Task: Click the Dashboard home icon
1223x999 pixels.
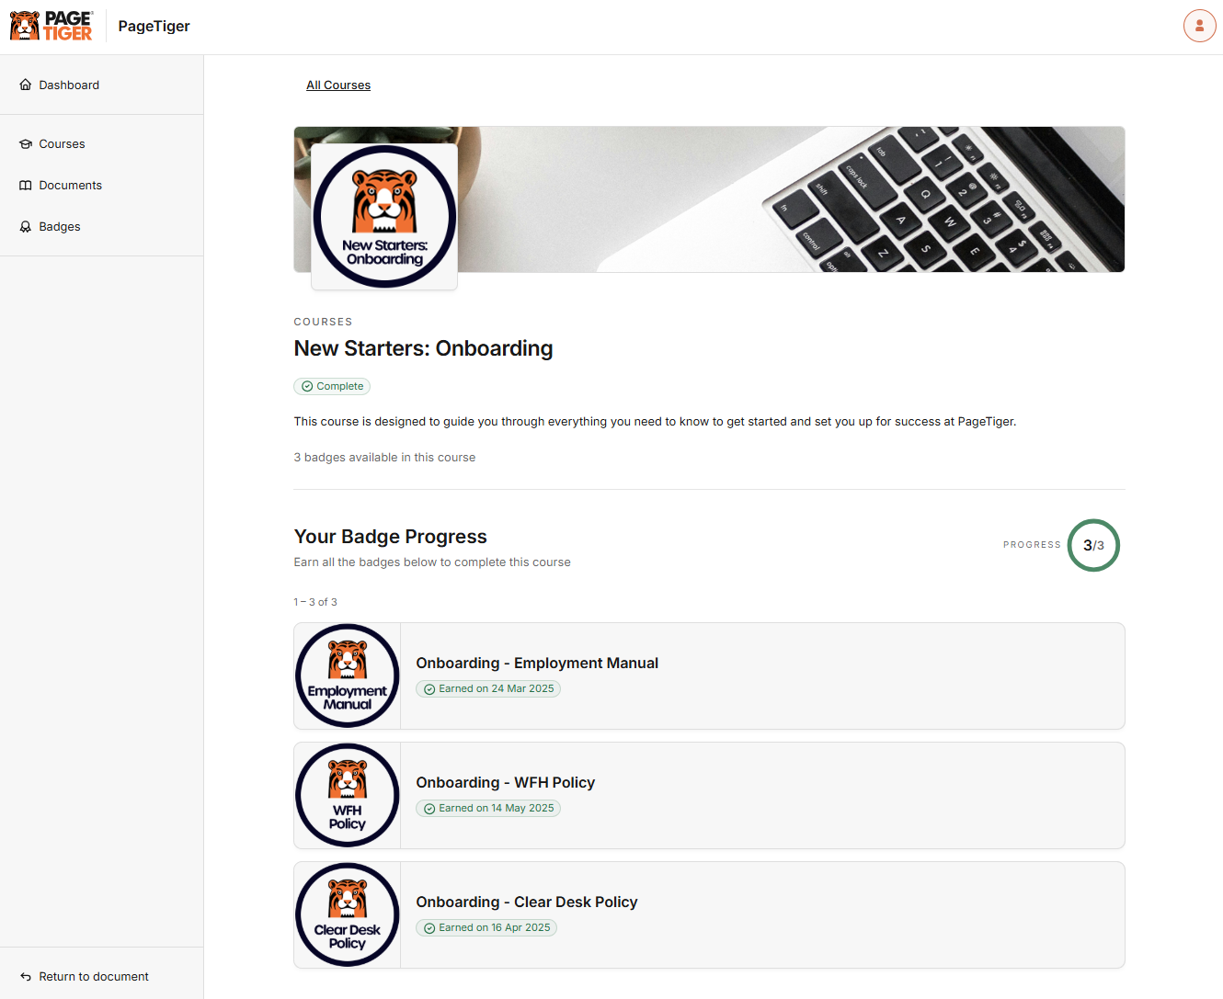Action: [26, 85]
